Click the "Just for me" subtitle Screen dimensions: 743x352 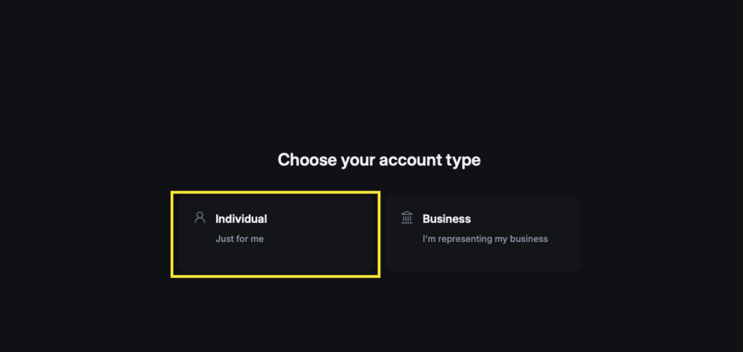(x=239, y=239)
